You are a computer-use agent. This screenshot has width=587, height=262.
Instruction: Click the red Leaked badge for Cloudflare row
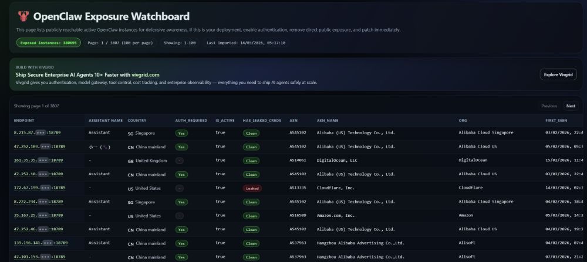252,188
